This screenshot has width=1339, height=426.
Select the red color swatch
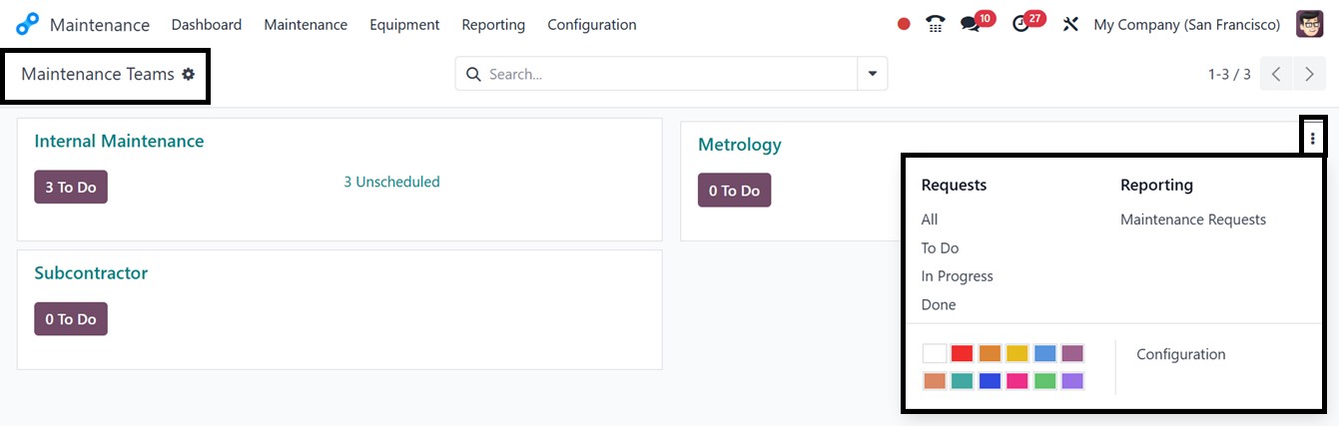tap(962, 353)
